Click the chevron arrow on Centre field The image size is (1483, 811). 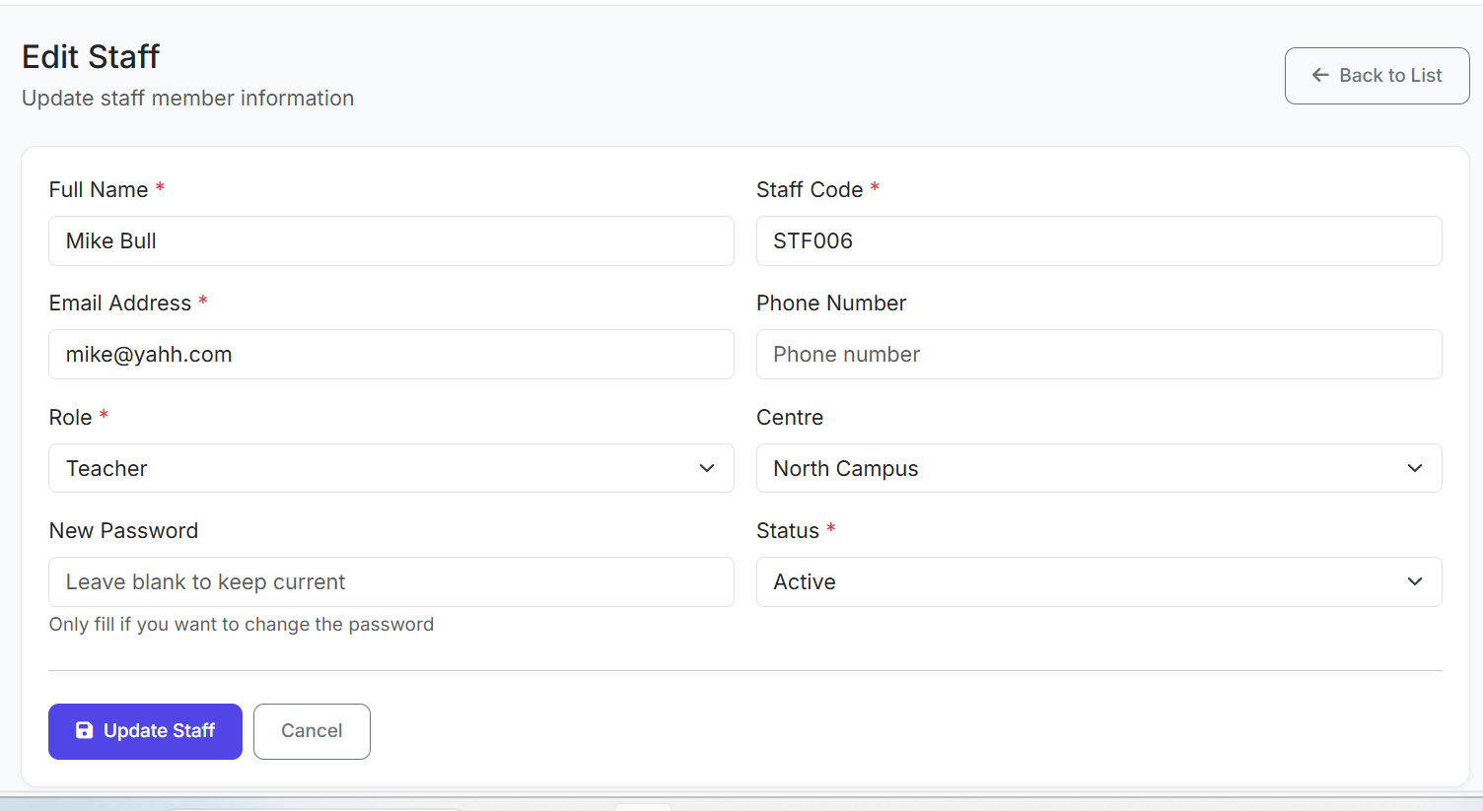click(x=1415, y=468)
